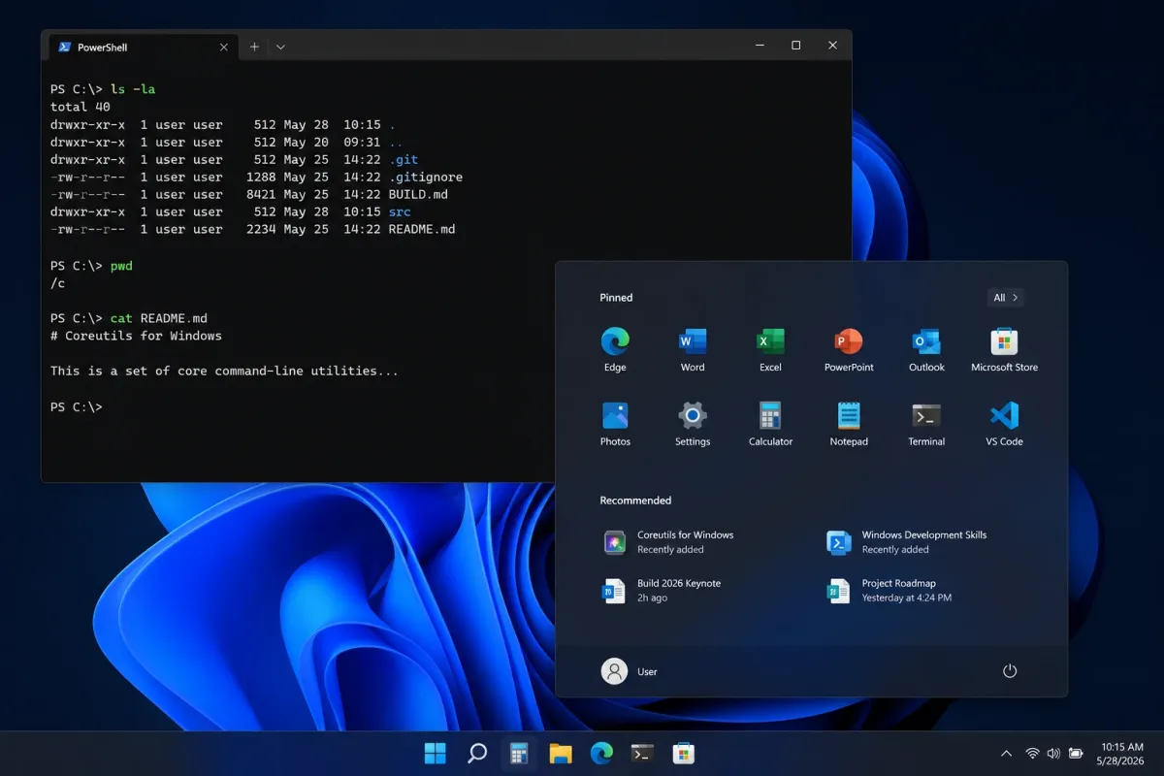Click BUILD.md in the terminal listing
Viewport: 1164px width, 776px height.
coord(418,195)
